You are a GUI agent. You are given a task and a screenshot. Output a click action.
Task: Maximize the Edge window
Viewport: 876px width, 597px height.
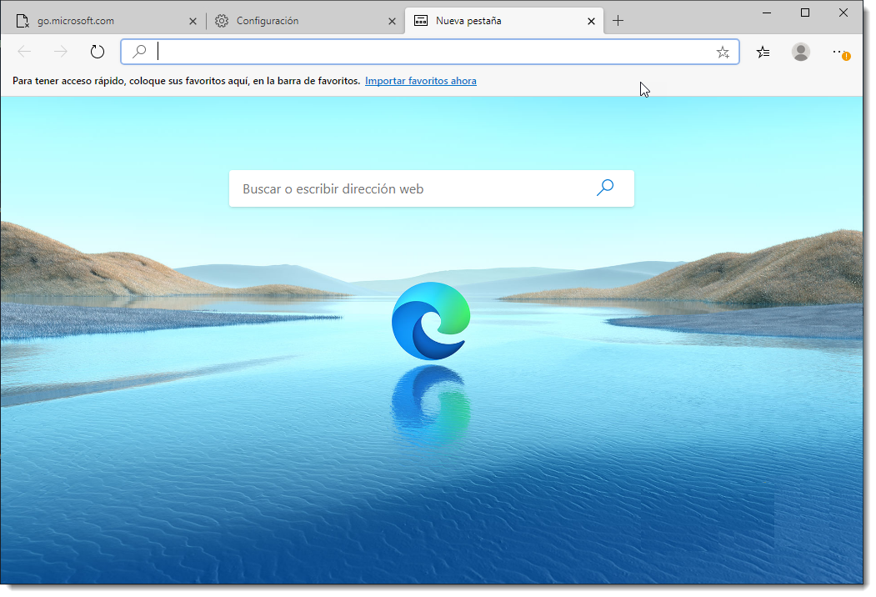tap(805, 13)
